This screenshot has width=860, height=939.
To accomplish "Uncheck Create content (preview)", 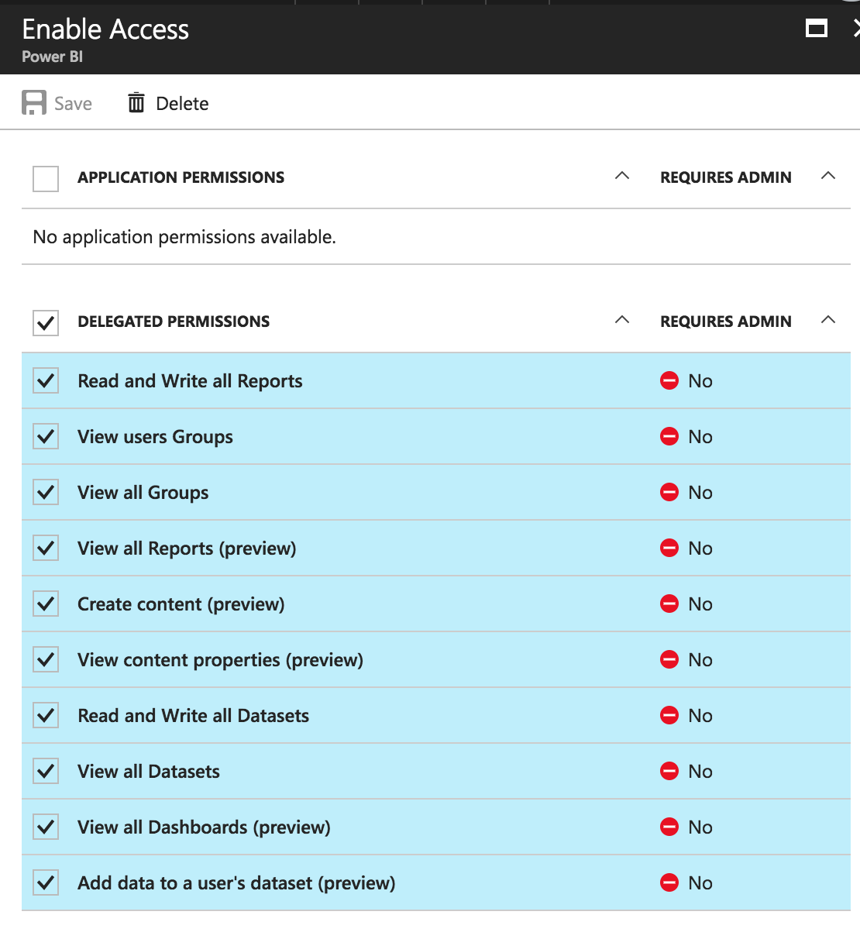I will 46,604.
